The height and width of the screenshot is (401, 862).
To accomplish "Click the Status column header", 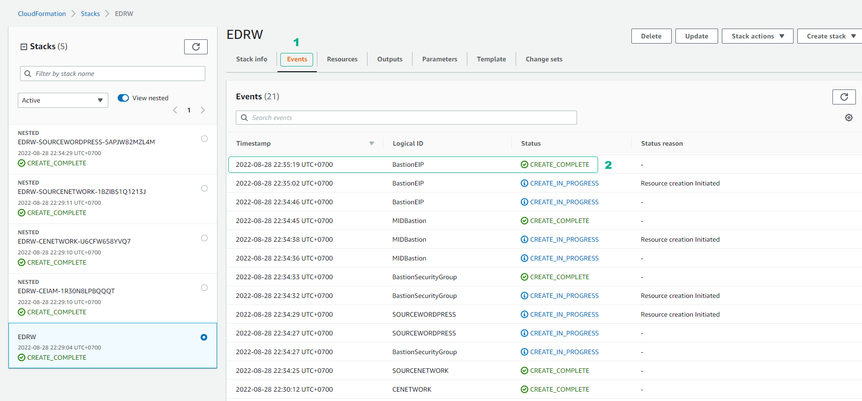I will tap(531, 143).
